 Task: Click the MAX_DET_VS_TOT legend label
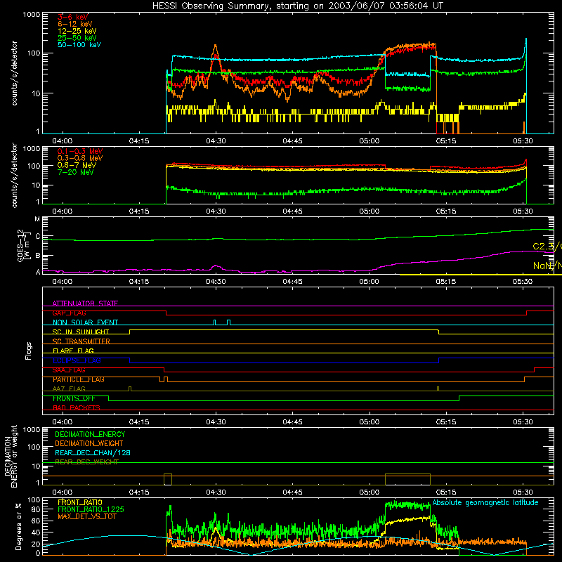[x=86, y=516]
